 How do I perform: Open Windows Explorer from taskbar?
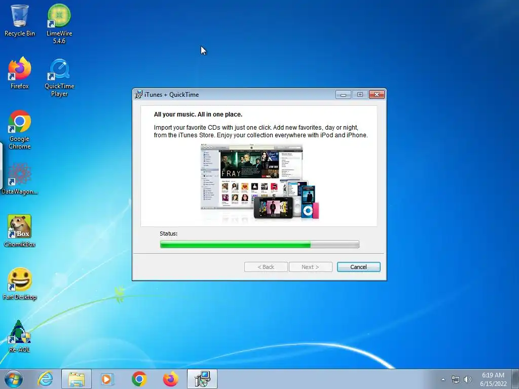77,379
